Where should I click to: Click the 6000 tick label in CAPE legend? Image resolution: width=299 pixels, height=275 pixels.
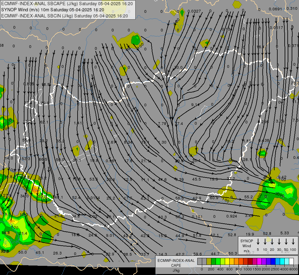point(294,269)
